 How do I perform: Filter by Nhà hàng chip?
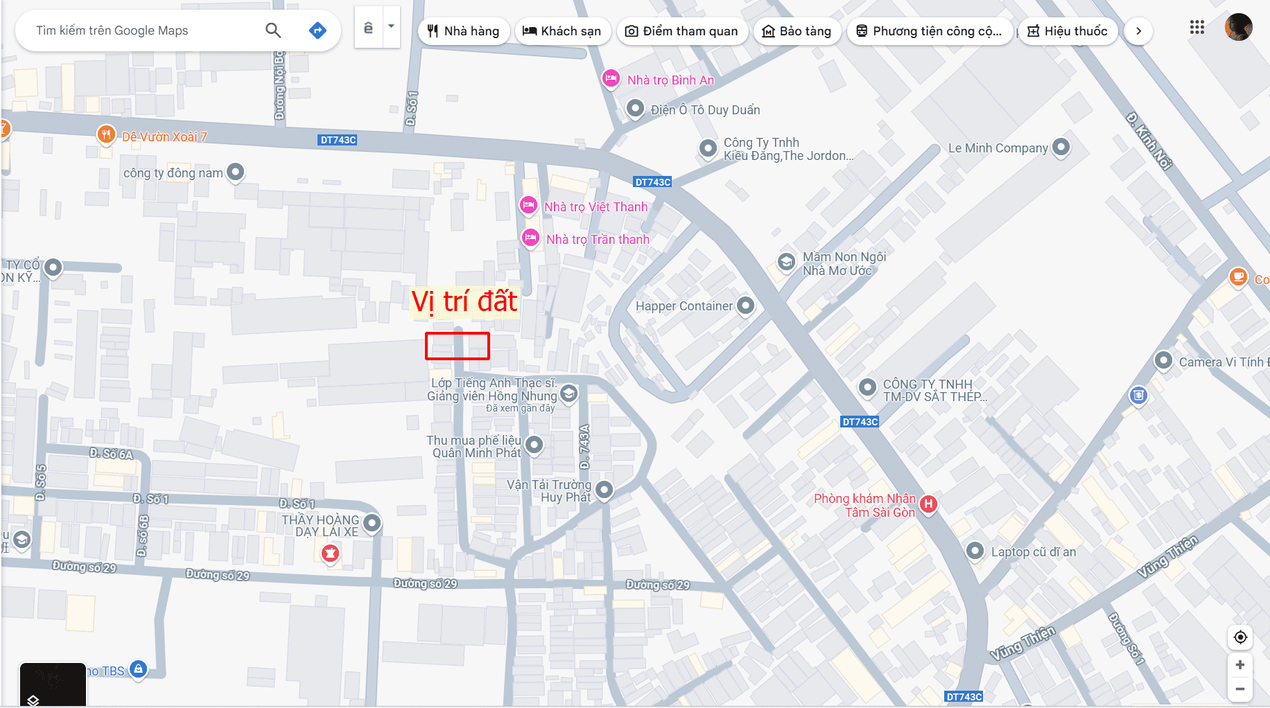464,31
